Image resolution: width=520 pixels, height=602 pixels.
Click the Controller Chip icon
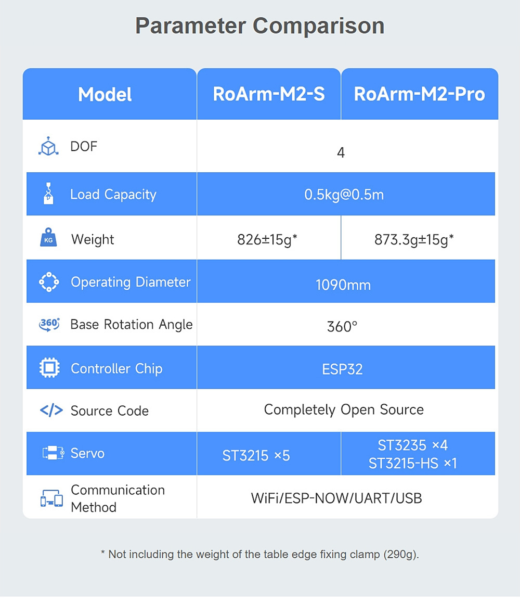coord(49,368)
